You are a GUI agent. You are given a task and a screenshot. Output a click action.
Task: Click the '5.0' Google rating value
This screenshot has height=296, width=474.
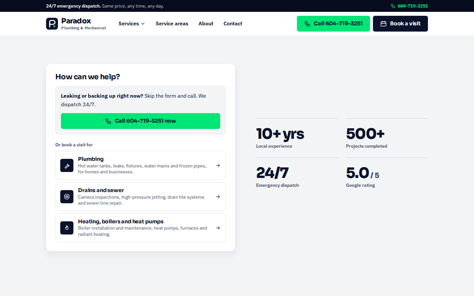[x=357, y=173]
